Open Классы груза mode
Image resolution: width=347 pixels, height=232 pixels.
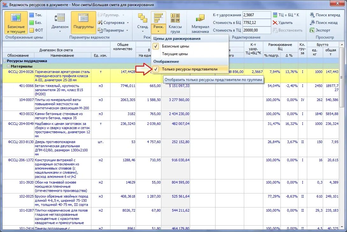[175, 23]
